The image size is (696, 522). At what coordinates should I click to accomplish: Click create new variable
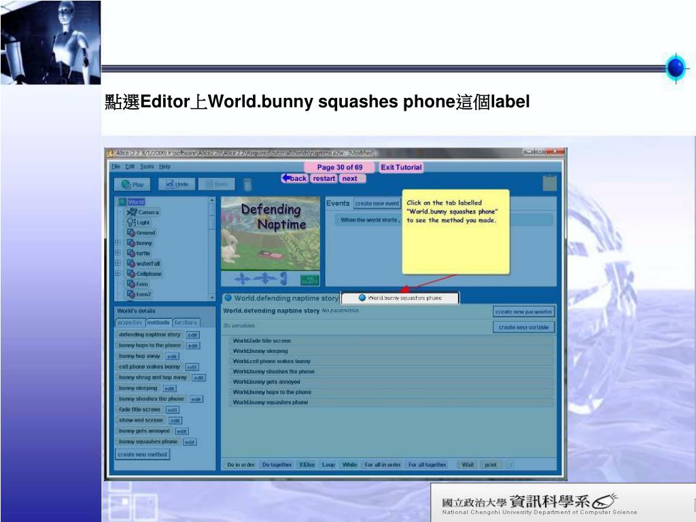(524, 328)
